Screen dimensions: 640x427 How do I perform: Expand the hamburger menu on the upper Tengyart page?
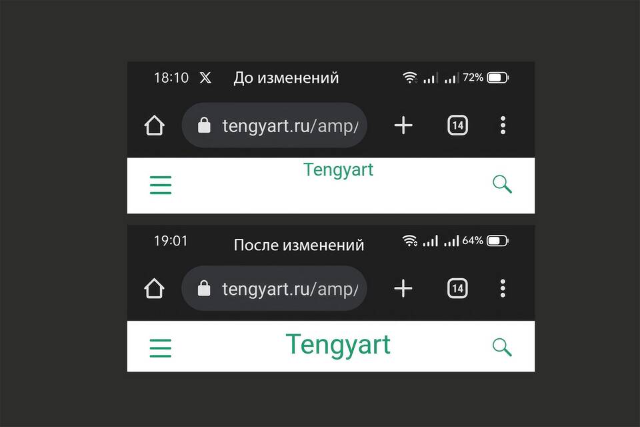tap(161, 185)
